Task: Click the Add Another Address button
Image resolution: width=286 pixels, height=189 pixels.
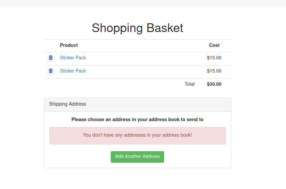Action: [137, 157]
